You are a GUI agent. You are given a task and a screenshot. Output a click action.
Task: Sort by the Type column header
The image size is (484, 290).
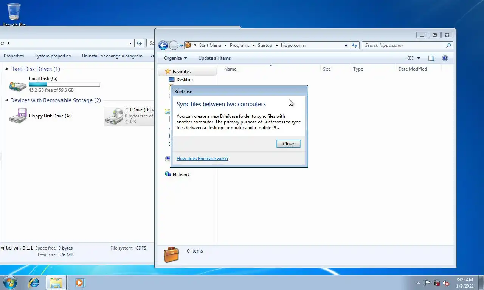373,69
